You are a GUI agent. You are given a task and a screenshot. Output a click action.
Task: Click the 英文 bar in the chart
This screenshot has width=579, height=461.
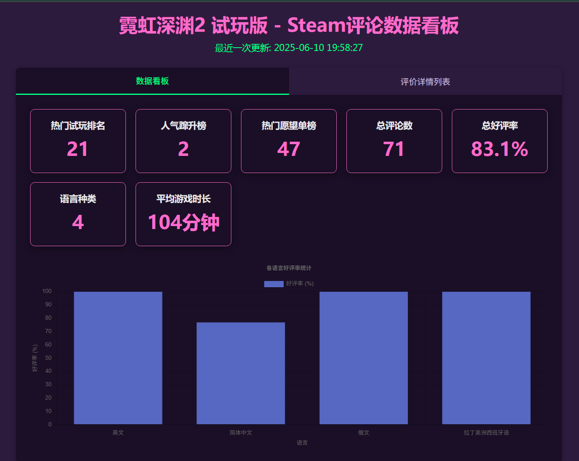click(118, 358)
